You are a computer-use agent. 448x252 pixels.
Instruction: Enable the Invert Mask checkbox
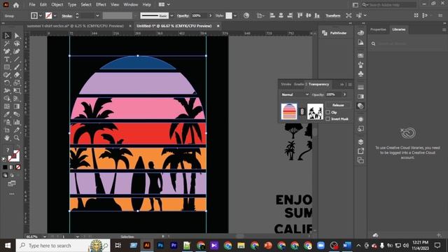328,118
